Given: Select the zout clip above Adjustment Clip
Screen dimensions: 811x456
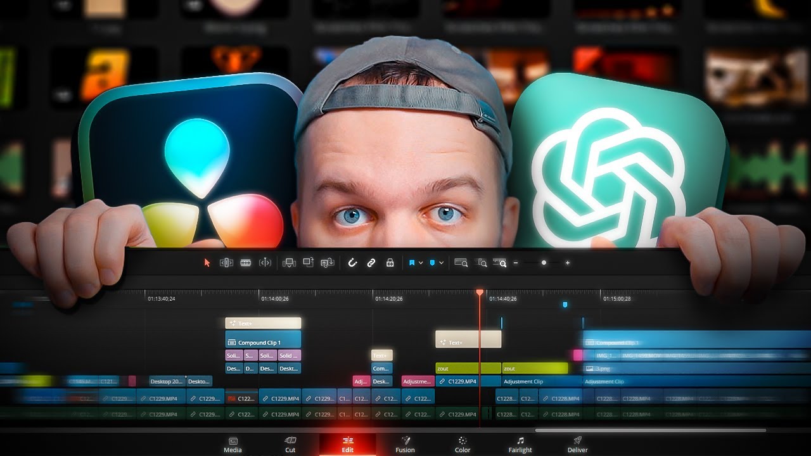Looking at the screenshot, I should coord(535,368).
